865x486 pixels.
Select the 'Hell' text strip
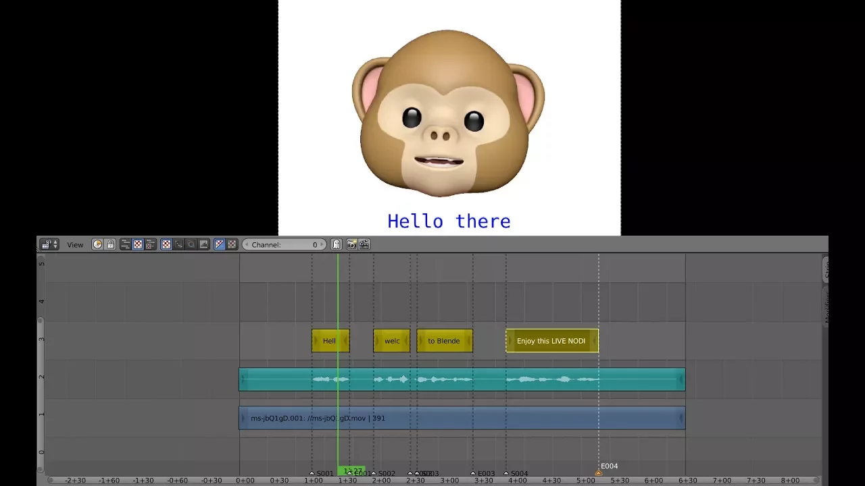tap(330, 341)
